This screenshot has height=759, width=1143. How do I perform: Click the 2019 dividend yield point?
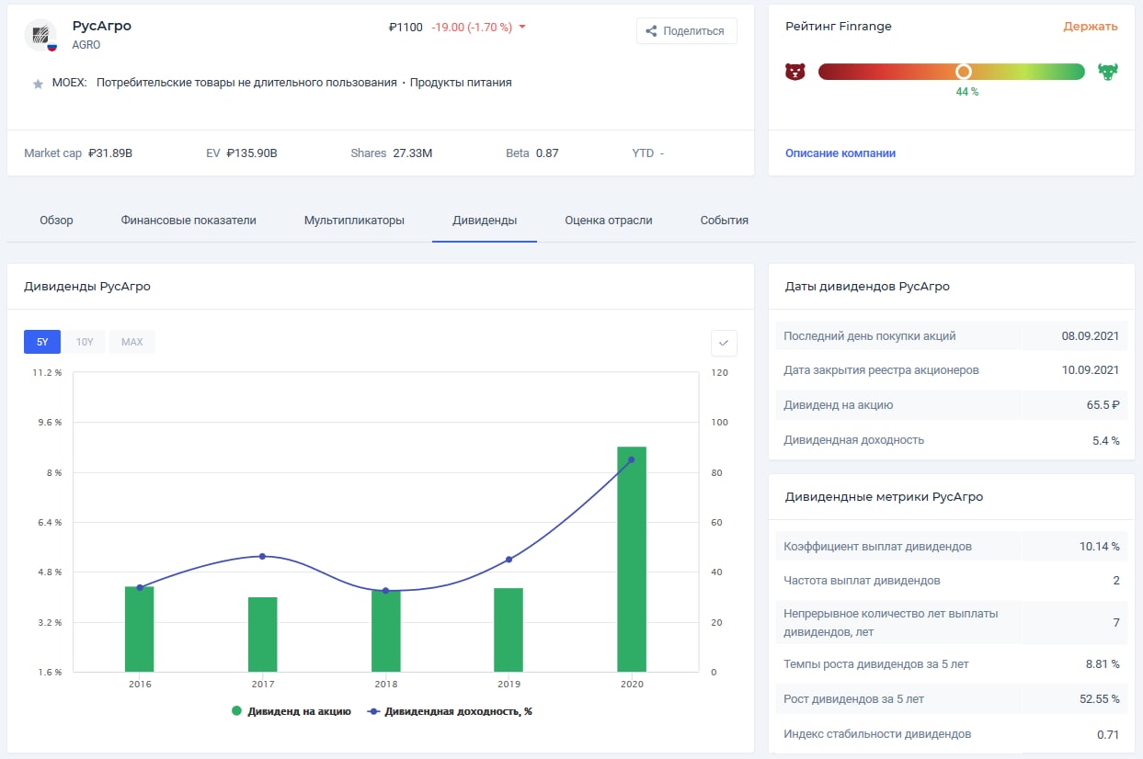509,560
